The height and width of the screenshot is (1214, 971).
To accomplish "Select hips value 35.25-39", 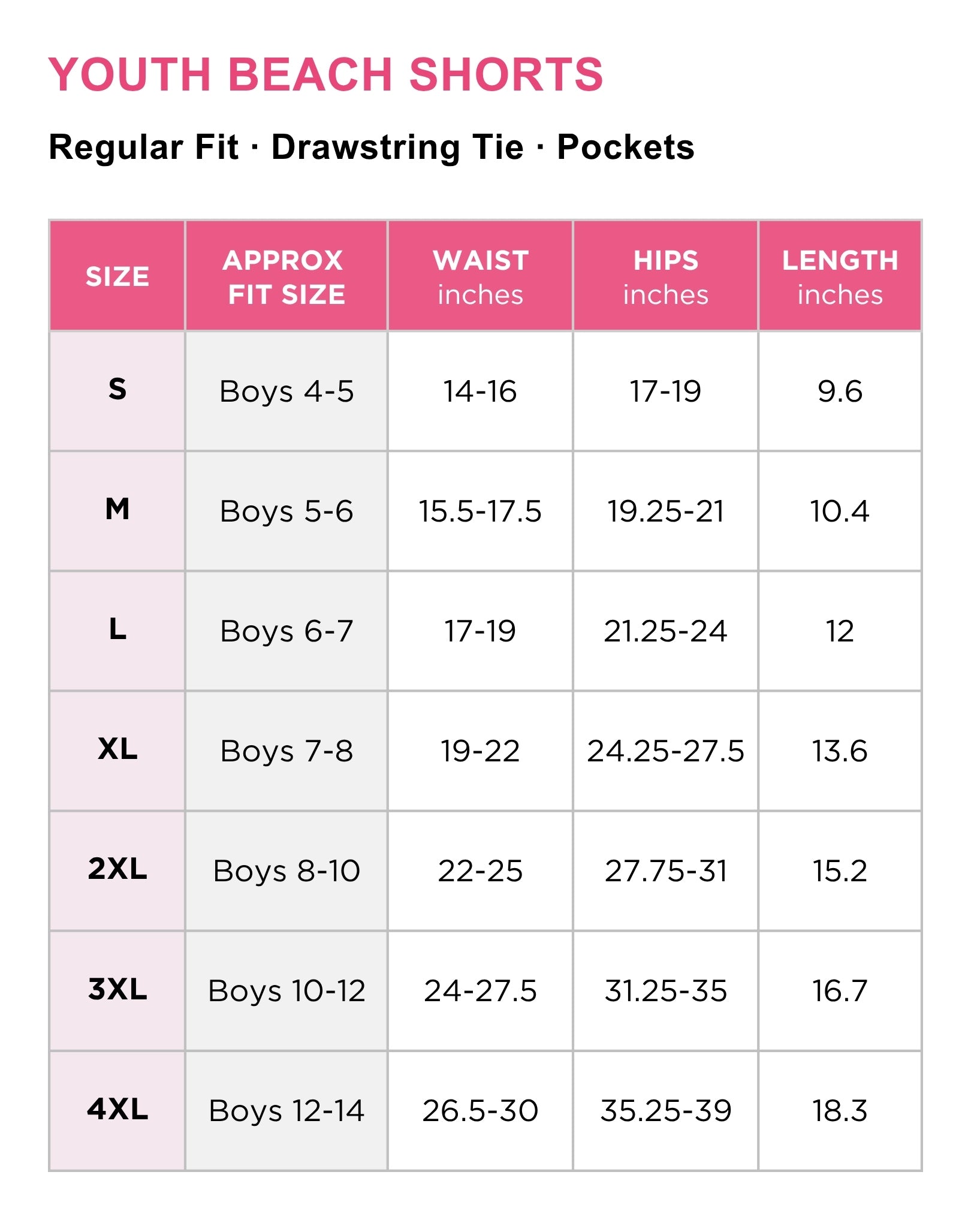I will (665, 1111).
